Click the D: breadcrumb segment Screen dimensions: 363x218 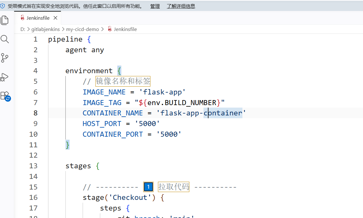pyautogui.click(x=23, y=29)
